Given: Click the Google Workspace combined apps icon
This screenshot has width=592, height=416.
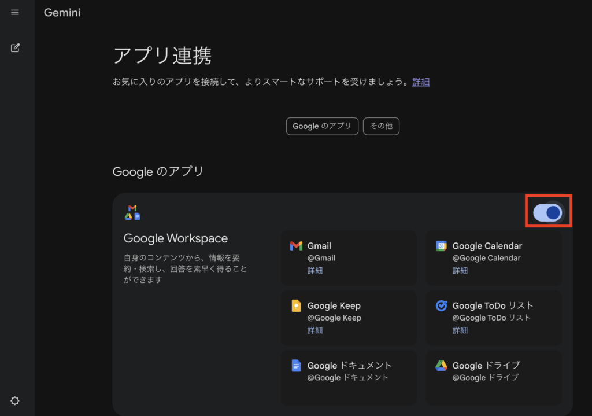Looking at the screenshot, I should pyautogui.click(x=132, y=212).
